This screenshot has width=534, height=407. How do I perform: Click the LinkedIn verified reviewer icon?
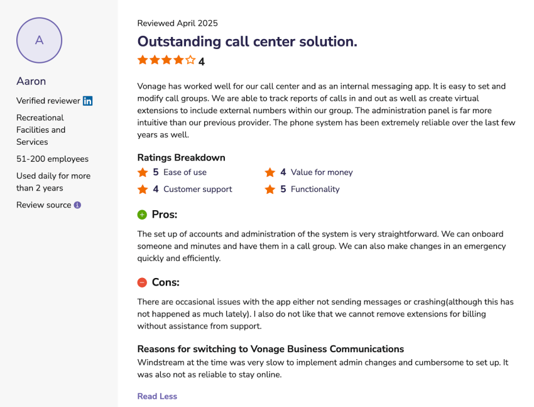88,101
